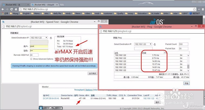The width and height of the screenshot is (205, 110).
Task: Click the Remote WEB Port field
Action: (x=34, y=55)
